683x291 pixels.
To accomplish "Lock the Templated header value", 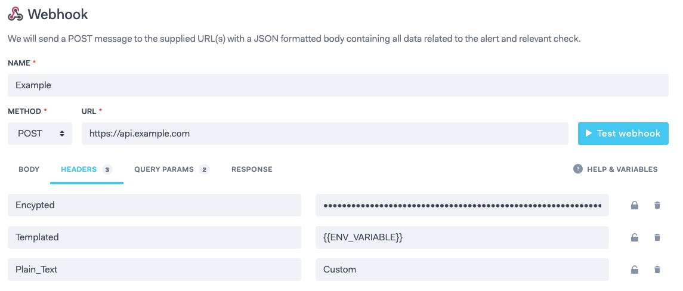I will [635, 237].
